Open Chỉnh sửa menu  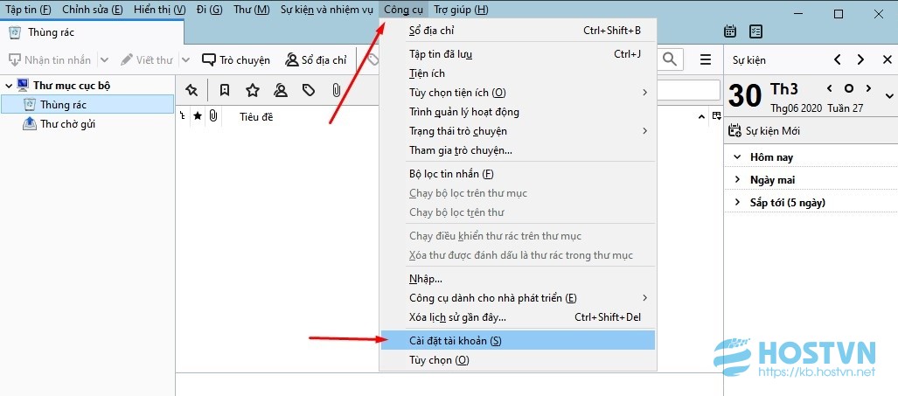[92, 10]
